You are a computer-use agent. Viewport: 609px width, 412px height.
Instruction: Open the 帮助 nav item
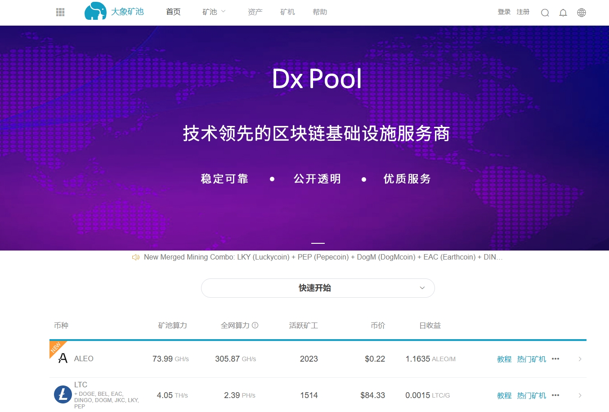[320, 12]
